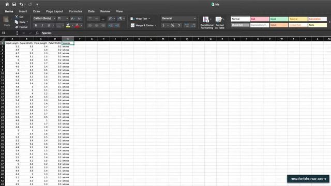Switch to the View tab

click(x=119, y=11)
